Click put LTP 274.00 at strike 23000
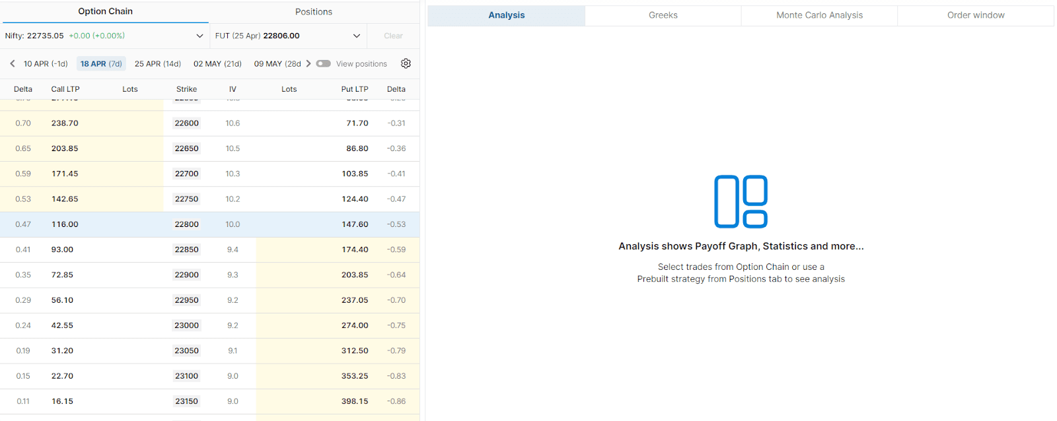Image resolution: width=1057 pixels, height=421 pixels. click(x=355, y=325)
